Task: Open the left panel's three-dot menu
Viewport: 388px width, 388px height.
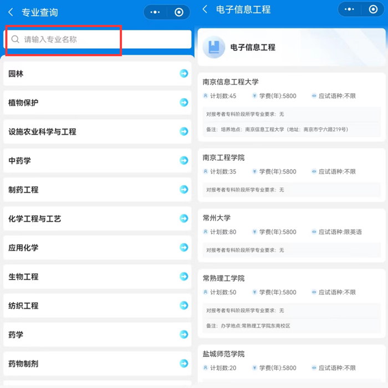Action: point(155,12)
